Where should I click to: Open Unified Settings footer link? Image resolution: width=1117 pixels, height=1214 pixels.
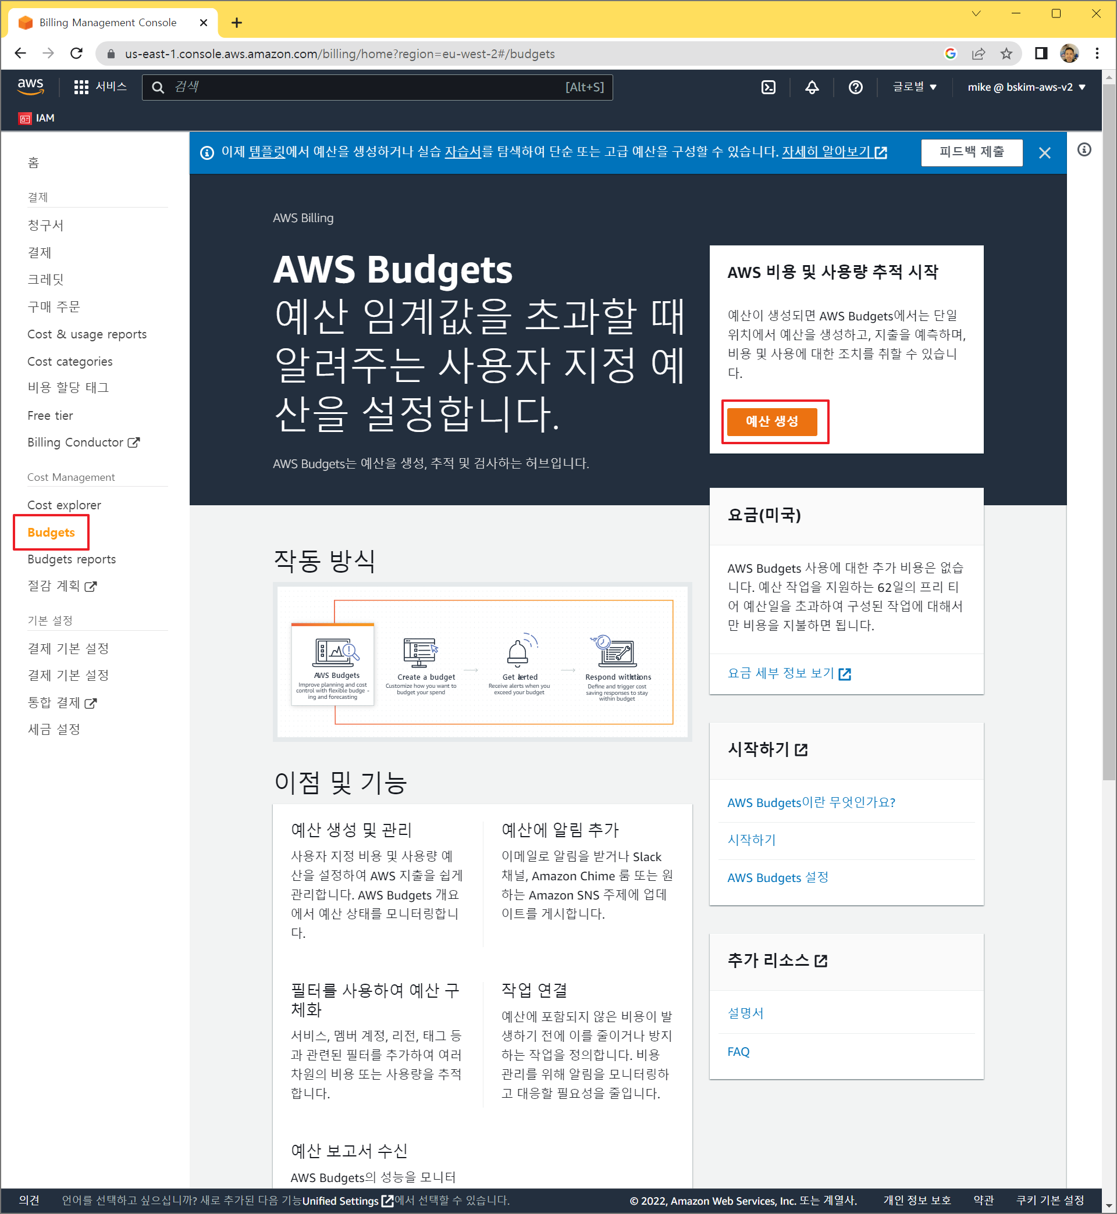[347, 1201]
